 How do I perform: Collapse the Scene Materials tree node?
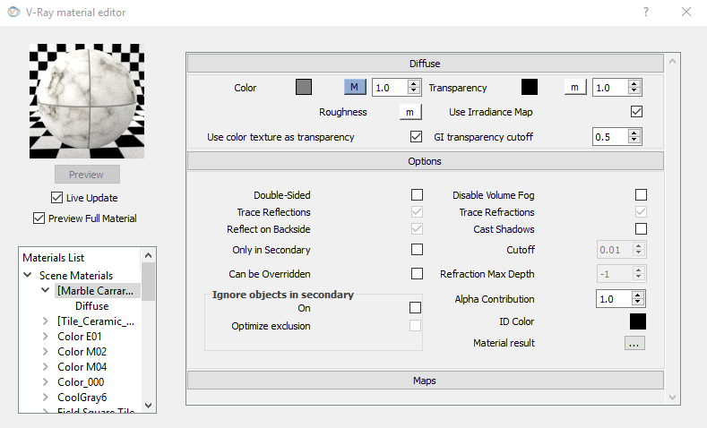(28, 276)
